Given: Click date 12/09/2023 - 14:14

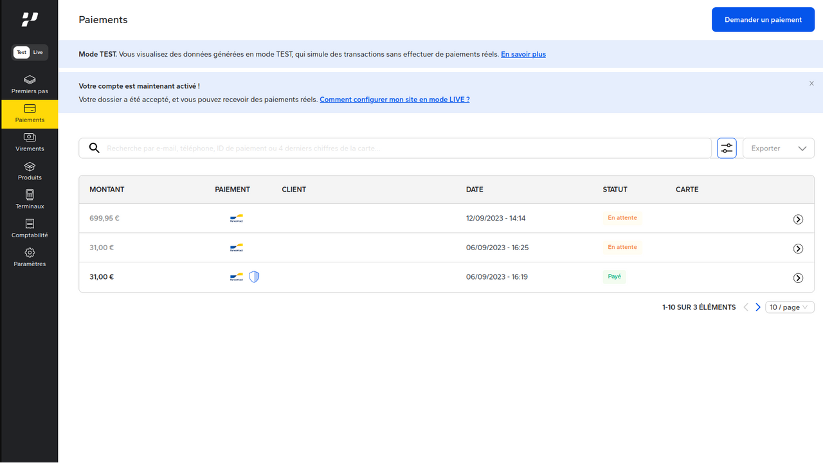Looking at the screenshot, I should point(496,218).
